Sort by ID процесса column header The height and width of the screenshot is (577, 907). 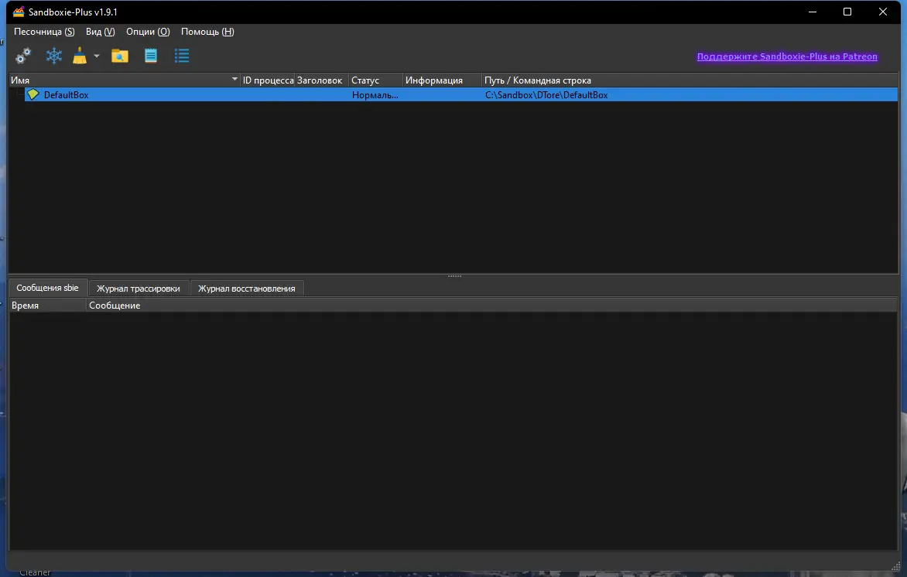coord(268,80)
